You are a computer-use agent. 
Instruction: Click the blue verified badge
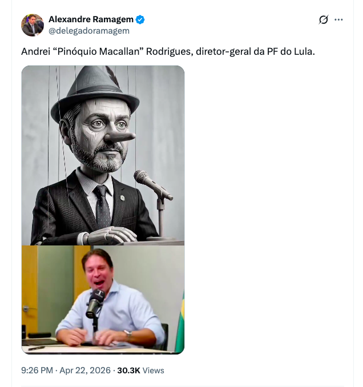(140, 19)
